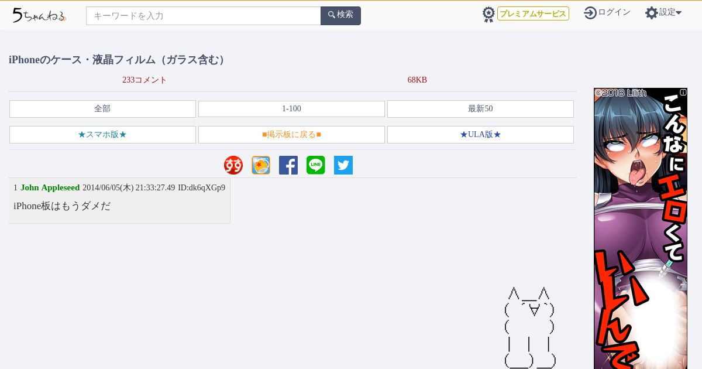Share via the orange-framed blue icon
The width and height of the screenshot is (702, 369).
pos(261,165)
